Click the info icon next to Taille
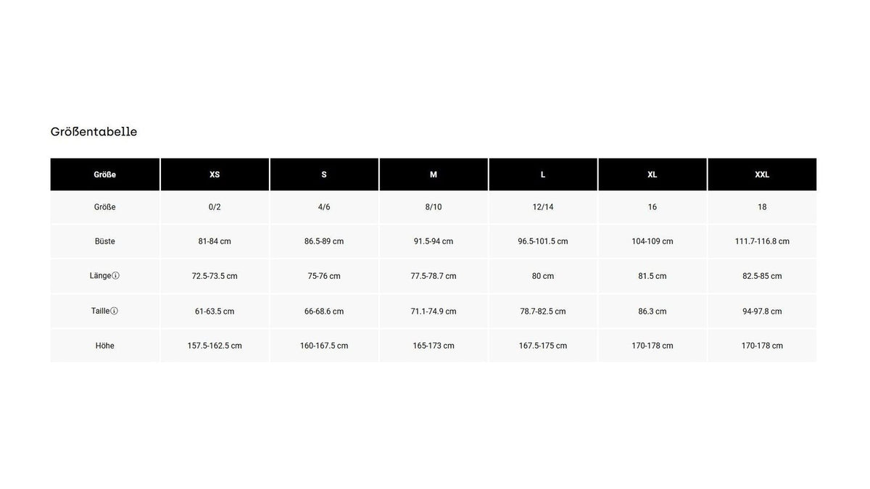The width and height of the screenshot is (870, 489). [x=114, y=311]
